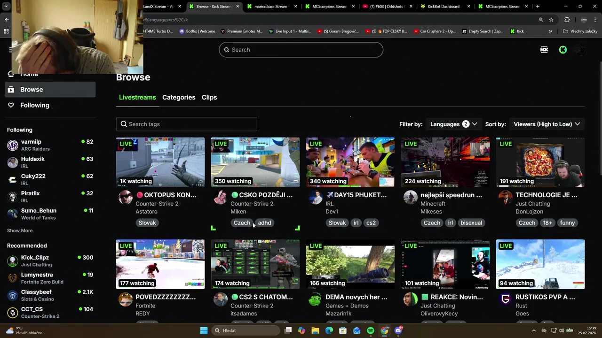
Task: Open RUSTIKOS PVP stream thumbnail
Action: tap(540, 264)
